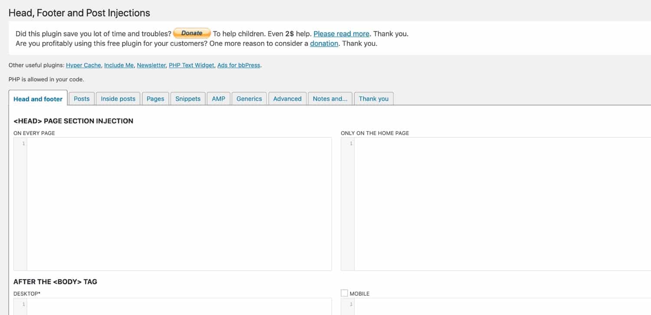Switch to the Snippets tab
The image size is (651, 315).
tap(188, 99)
